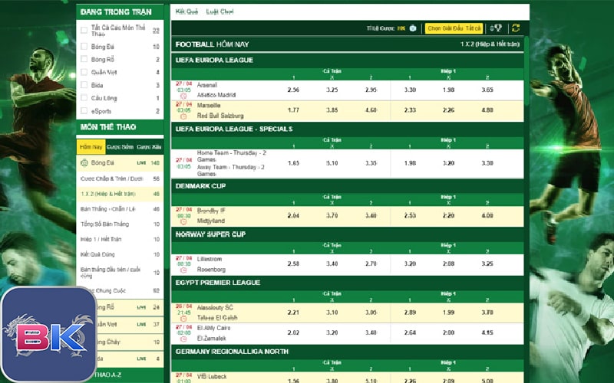Click the Midtjylland team name
The height and width of the screenshot is (383, 614).
point(211,221)
